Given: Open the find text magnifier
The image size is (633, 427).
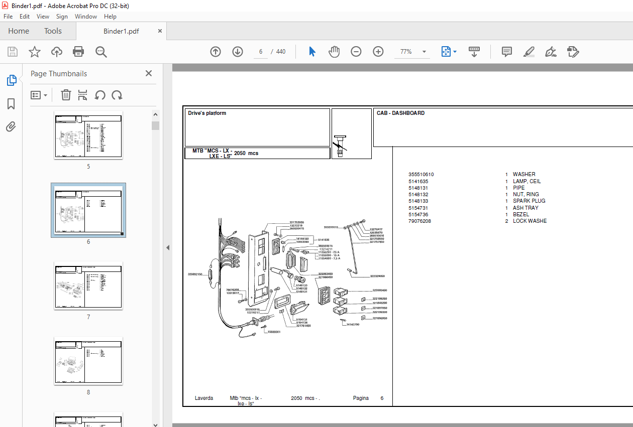Looking at the screenshot, I should pyautogui.click(x=101, y=52).
